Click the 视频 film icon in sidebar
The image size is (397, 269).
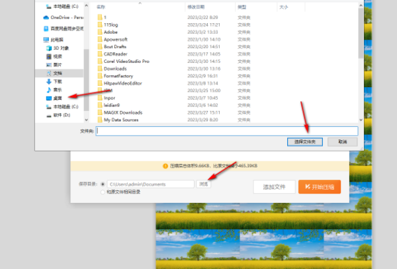click(x=49, y=56)
